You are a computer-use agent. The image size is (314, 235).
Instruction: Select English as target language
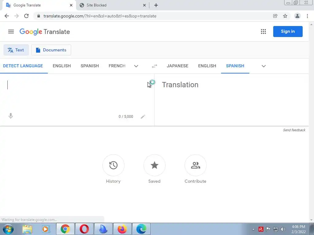tap(207, 66)
